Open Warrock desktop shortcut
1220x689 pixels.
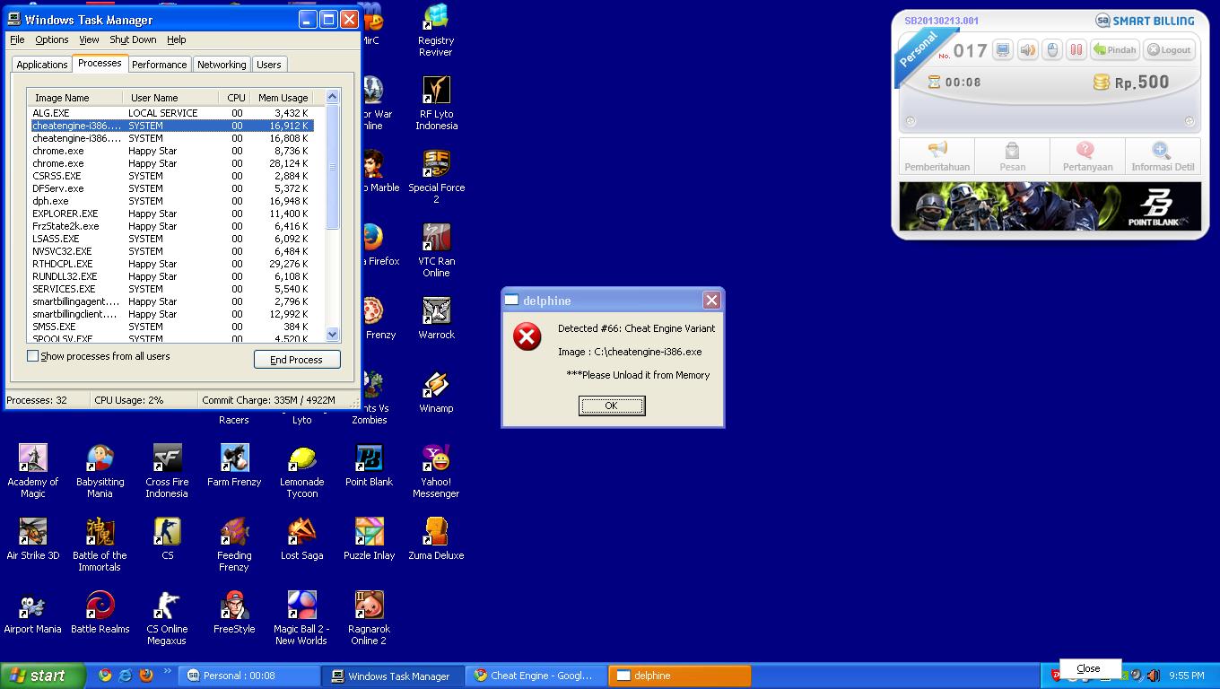(x=436, y=318)
